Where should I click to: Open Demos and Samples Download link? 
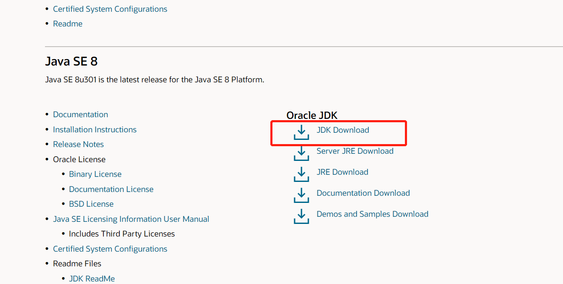coord(372,214)
